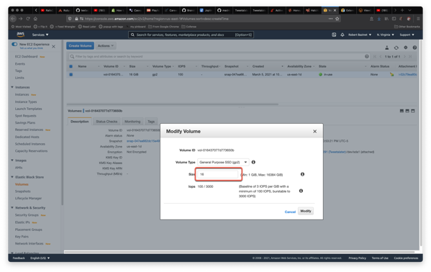
Task: Switch to the Status Checks tab
Action: pyautogui.click(x=106, y=122)
